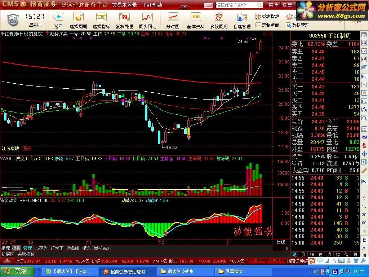Screen dimensions: 369x277
Task: Open 定制版面 custom layout
Action: pyautogui.click(x=267, y=25)
